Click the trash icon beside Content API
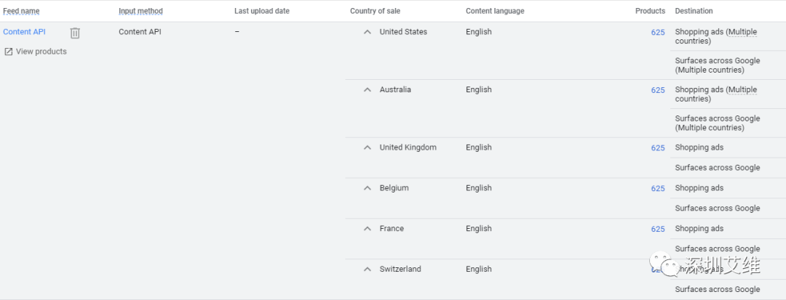Image resolution: width=786 pixels, height=300 pixels. point(75,33)
